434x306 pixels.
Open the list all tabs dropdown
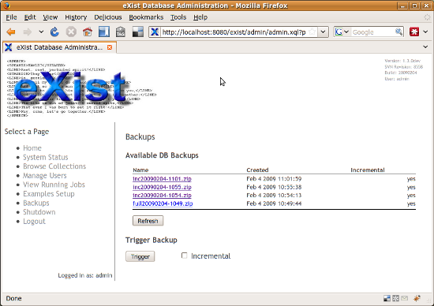click(x=425, y=47)
